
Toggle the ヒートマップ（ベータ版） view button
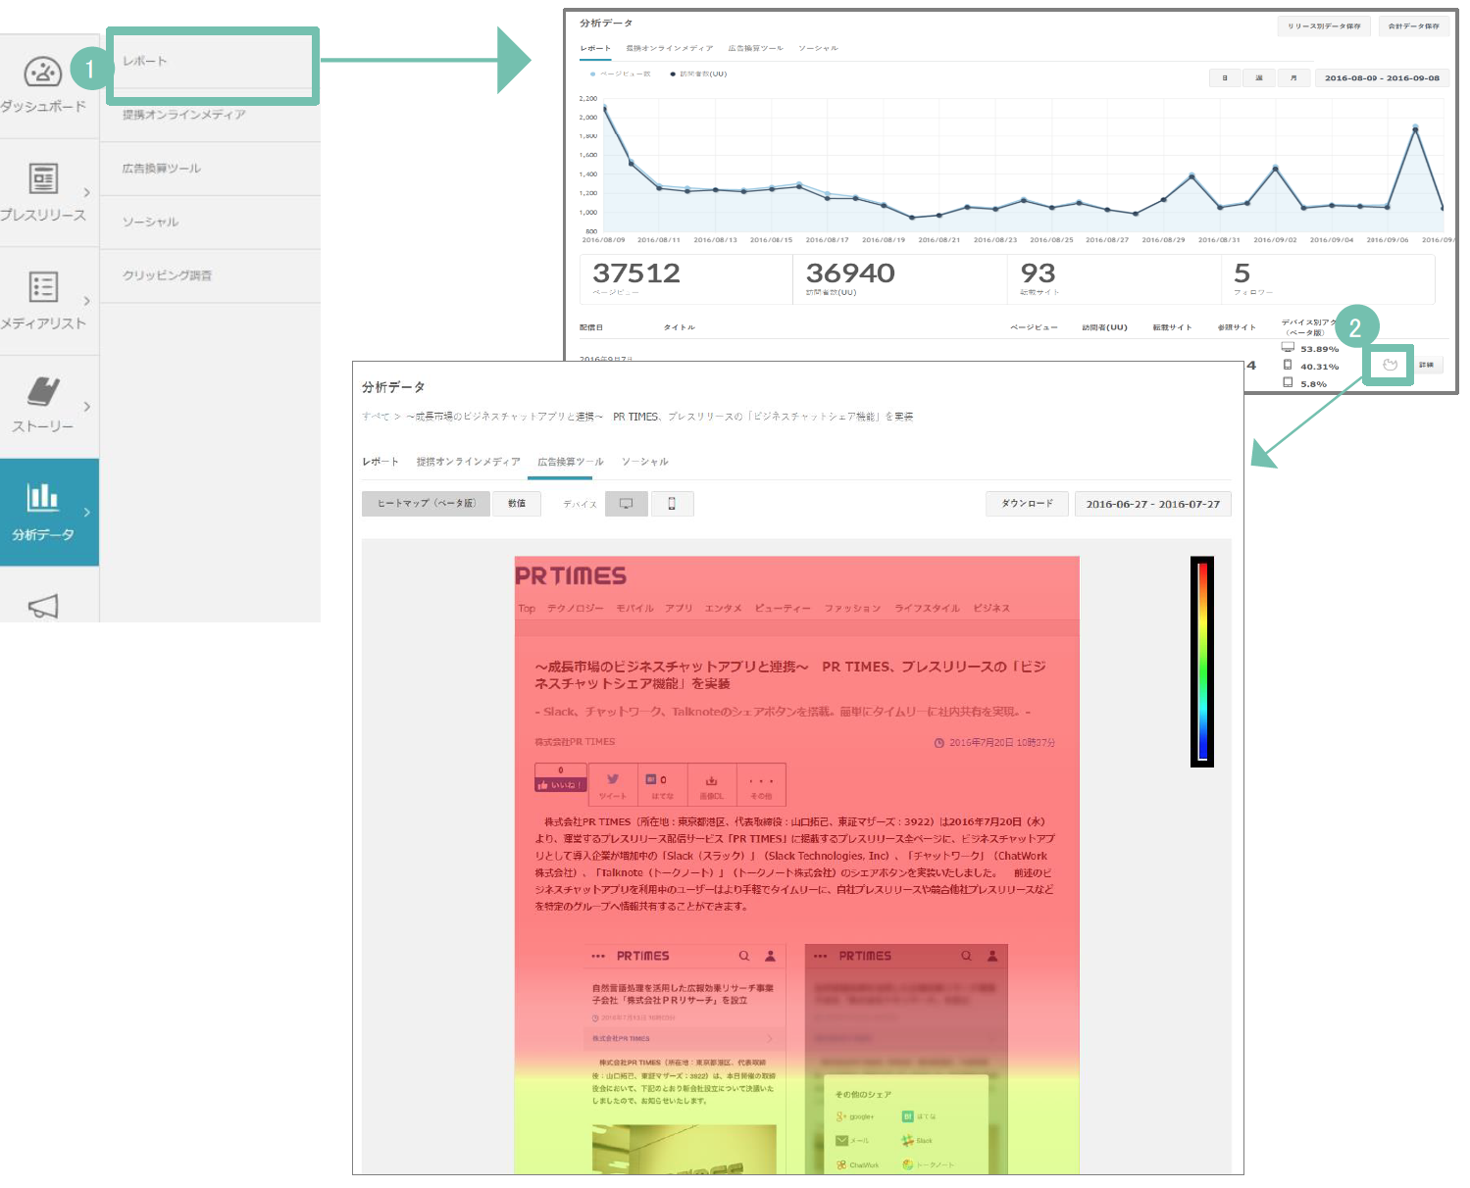[426, 504]
